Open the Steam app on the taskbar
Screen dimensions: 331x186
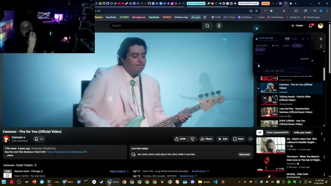tap(102, 182)
